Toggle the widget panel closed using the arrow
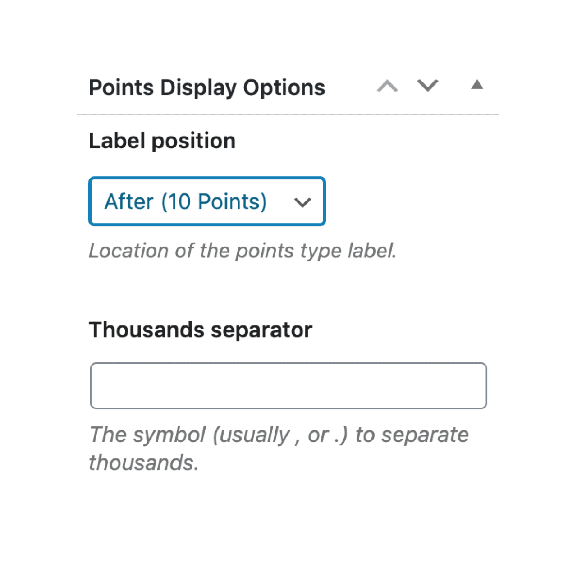The height and width of the screenshot is (577, 577). [477, 85]
